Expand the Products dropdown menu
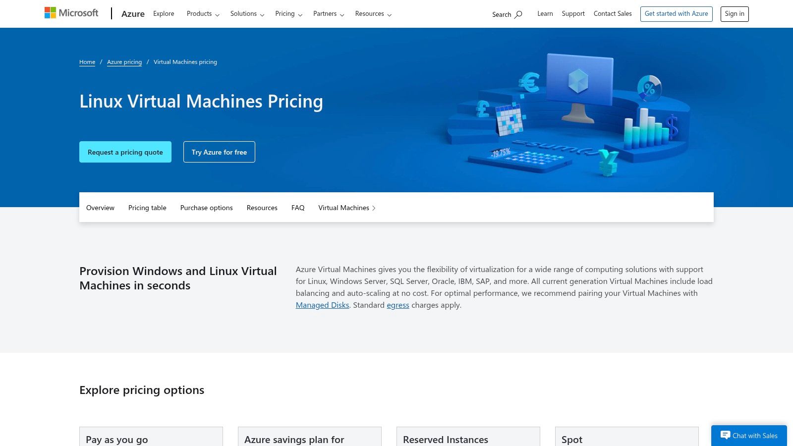 pos(202,14)
